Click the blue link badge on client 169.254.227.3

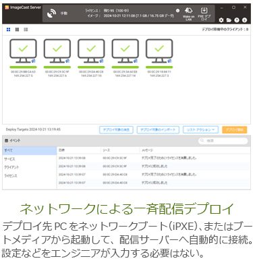169,61
